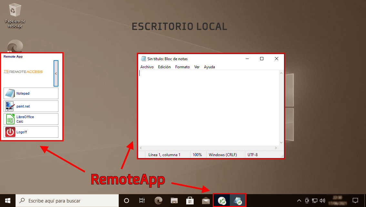Expand hidden icons in the system tray
The image size is (366, 207).
tap(299, 200)
